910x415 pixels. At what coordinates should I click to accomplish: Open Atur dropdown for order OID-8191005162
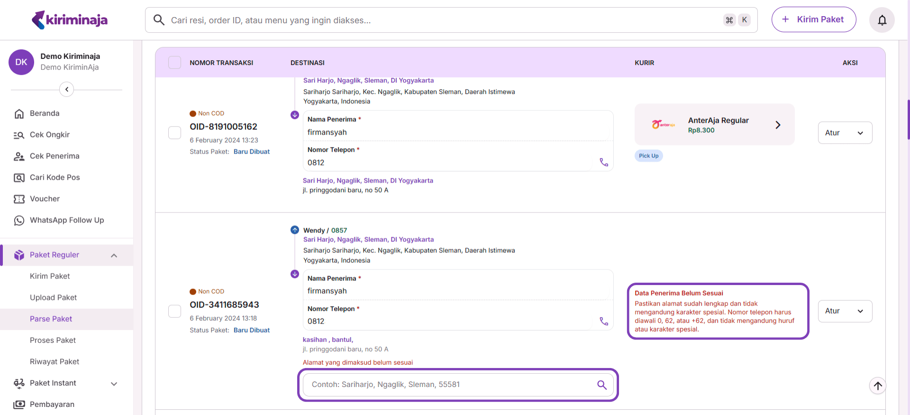point(845,133)
